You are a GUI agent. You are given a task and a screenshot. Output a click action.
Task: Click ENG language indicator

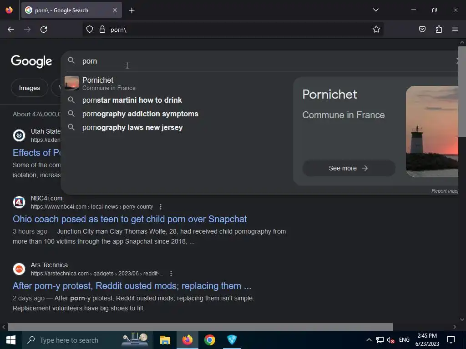[404, 340]
